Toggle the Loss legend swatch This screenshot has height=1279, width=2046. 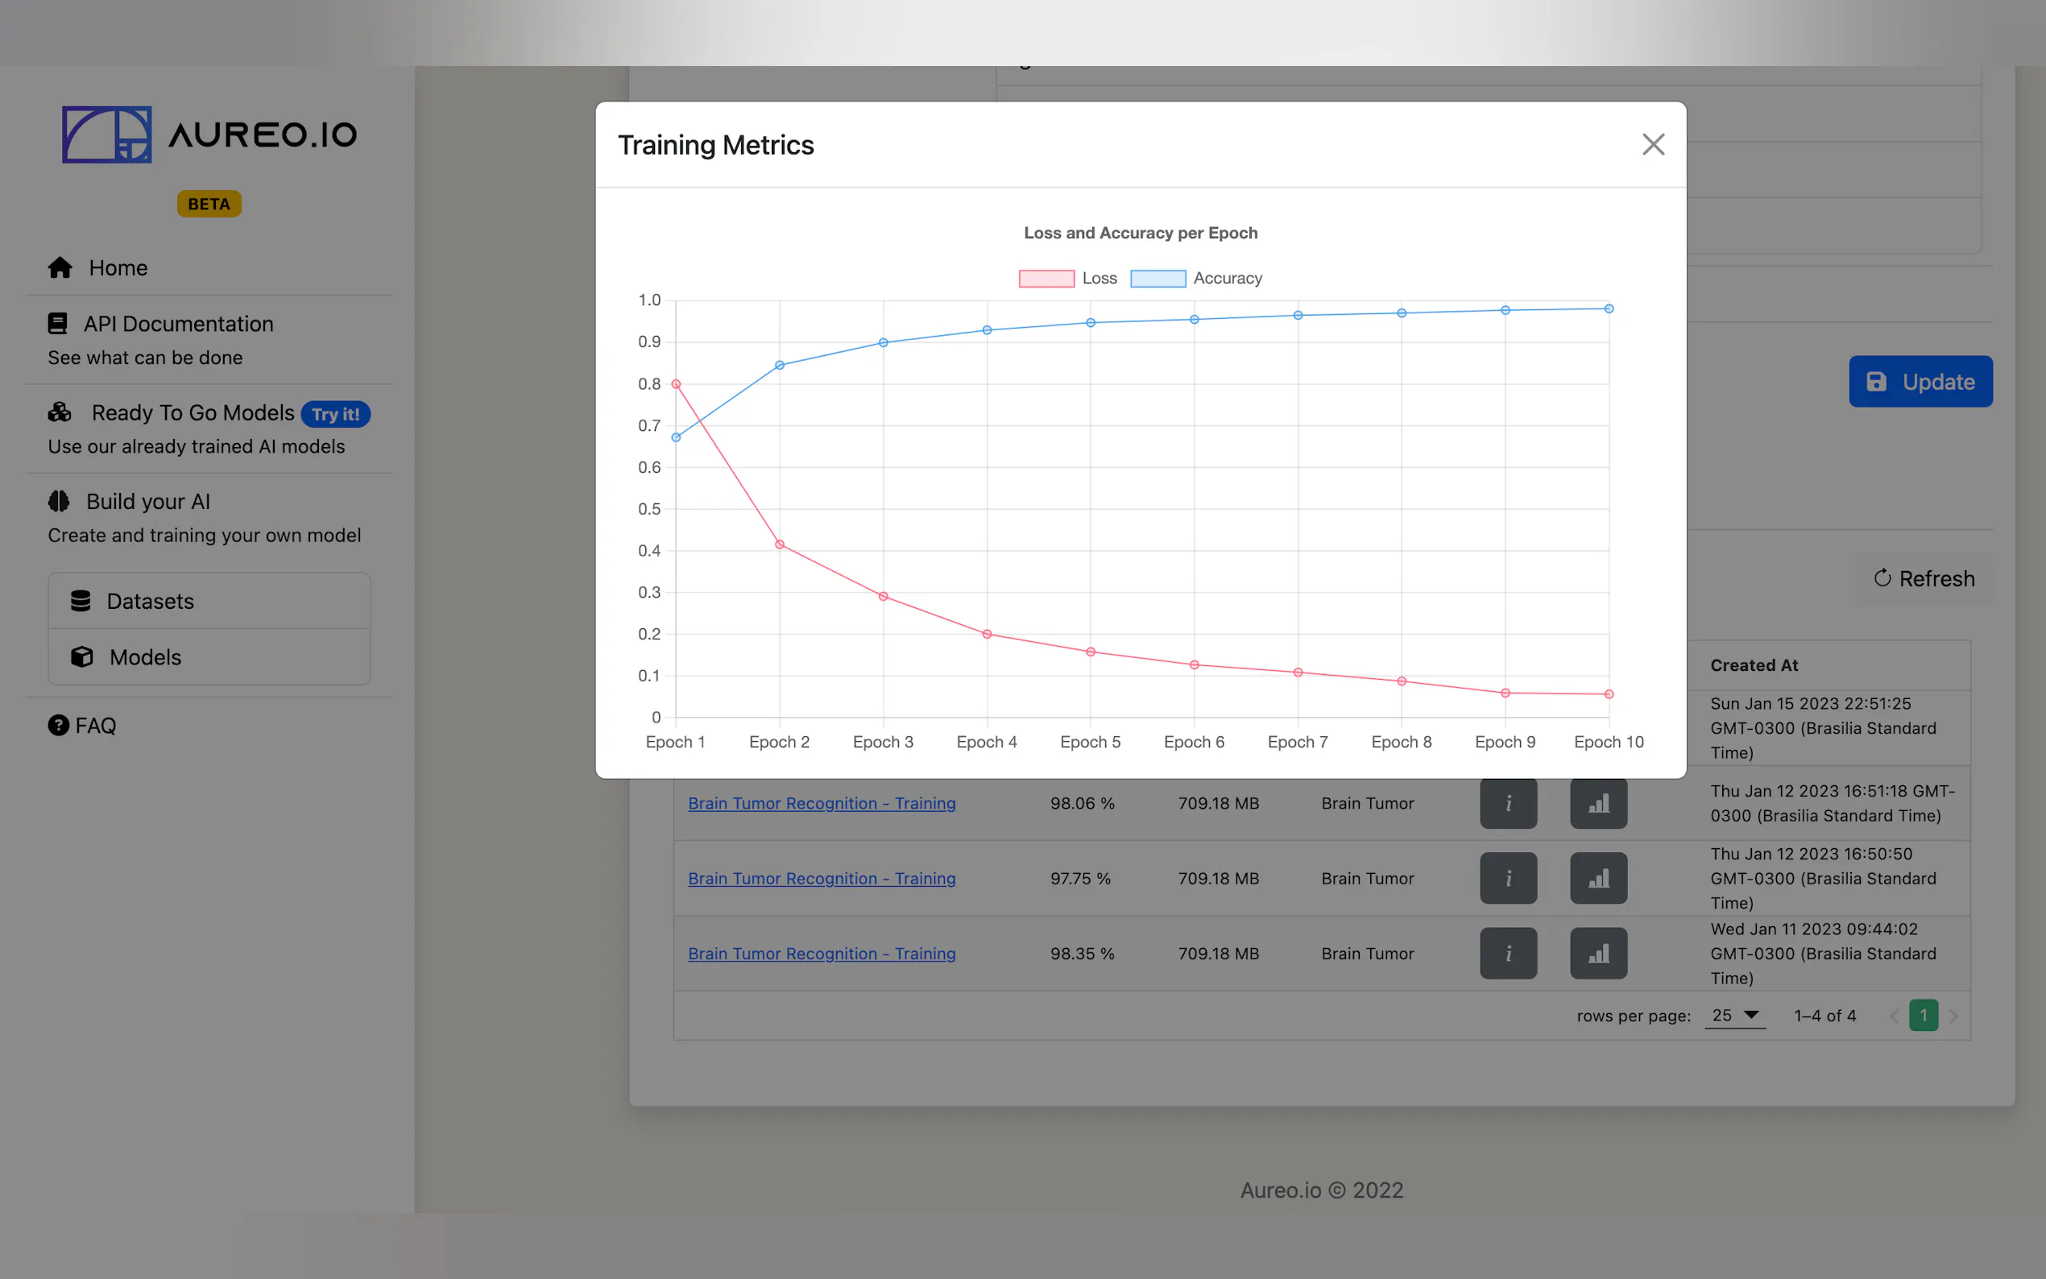tap(1046, 279)
